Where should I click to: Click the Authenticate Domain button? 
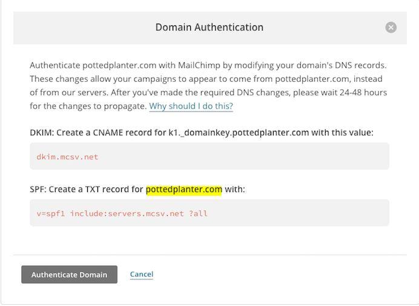pyautogui.click(x=69, y=274)
